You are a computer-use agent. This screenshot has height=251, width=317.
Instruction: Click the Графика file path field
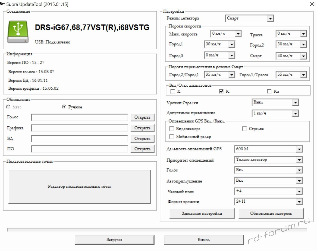(80, 128)
